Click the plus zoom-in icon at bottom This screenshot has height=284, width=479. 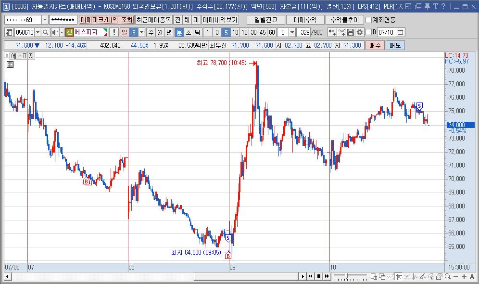click(464, 276)
